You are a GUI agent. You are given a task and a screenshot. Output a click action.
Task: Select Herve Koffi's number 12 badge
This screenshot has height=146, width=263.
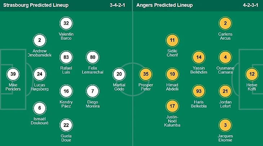point(251,74)
